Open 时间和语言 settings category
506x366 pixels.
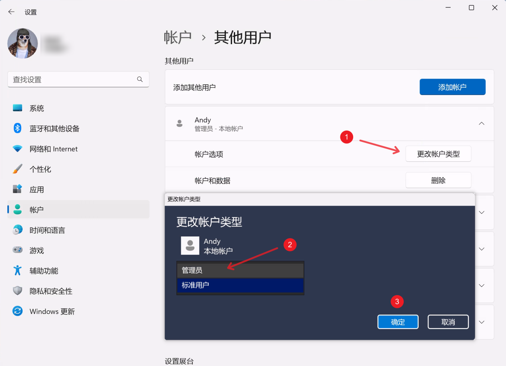[47, 230]
